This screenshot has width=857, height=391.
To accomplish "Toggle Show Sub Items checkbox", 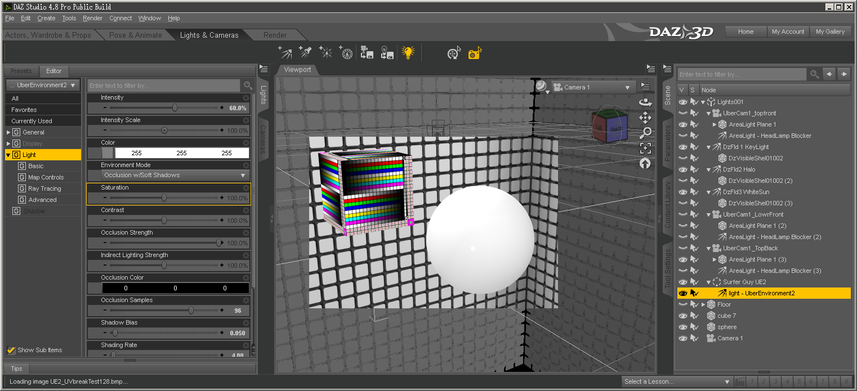I will tap(11, 350).
